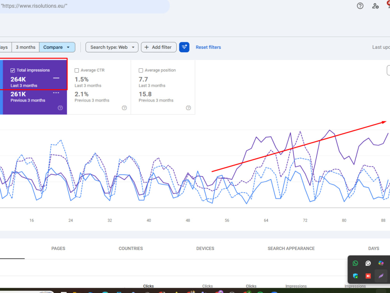The image size is (390, 293).
Task: Click 'Previous 3 months' under Total impressions
Action: (x=28, y=100)
